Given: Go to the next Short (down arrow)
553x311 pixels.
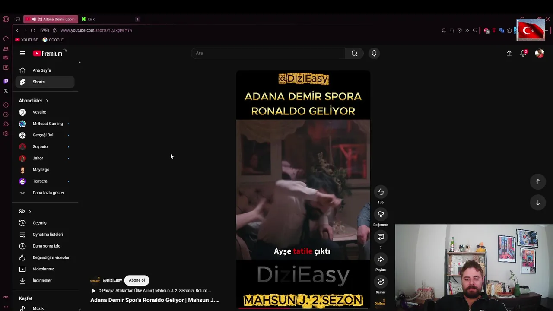Looking at the screenshot, I should [x=538, y=203].
